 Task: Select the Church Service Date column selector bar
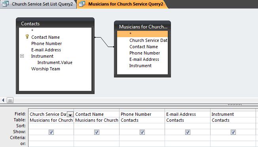(x=51, y=110)
